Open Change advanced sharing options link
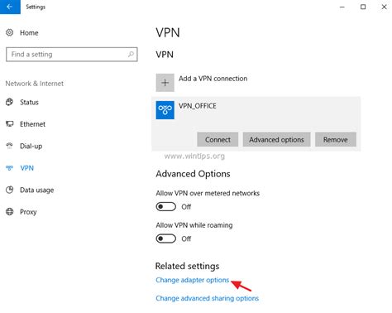The width and height of the screenshot is (392, 313). [x=208, y=298]
